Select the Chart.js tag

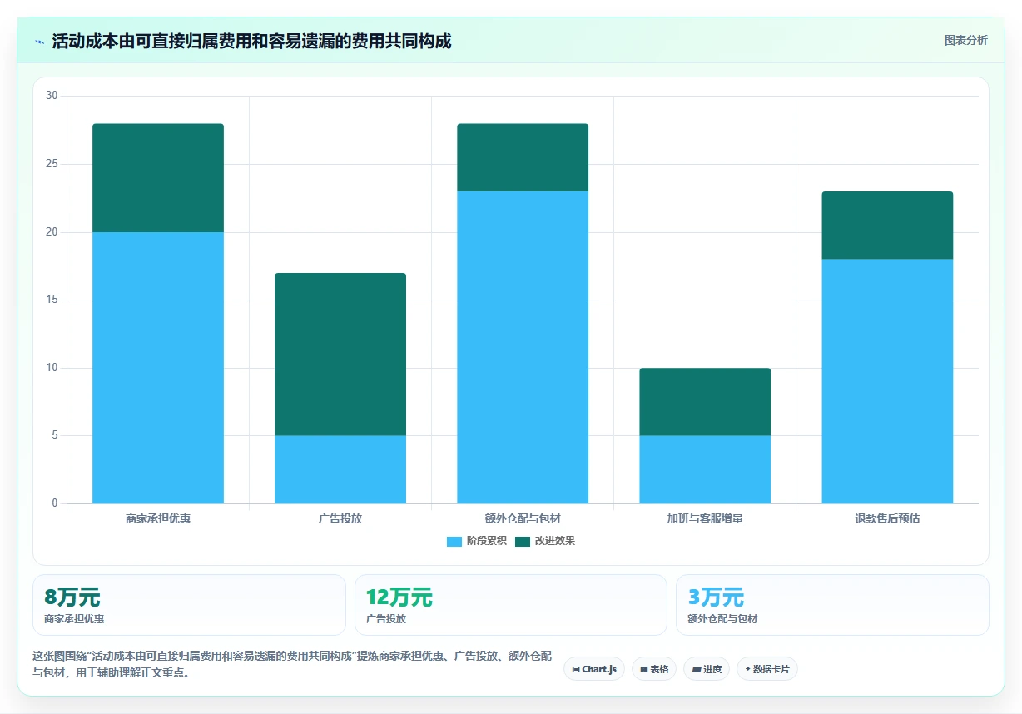click(594, 669)
